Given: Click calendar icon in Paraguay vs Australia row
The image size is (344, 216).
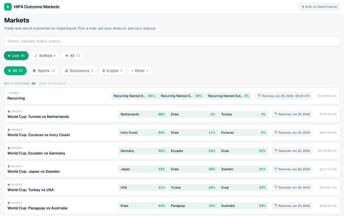Looking at the screenshot, I should pos(276,206).
